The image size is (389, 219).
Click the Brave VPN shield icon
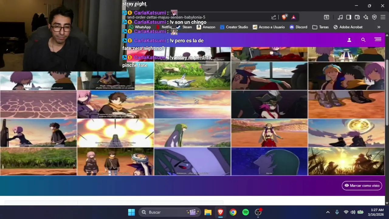[x=374, y=17]
